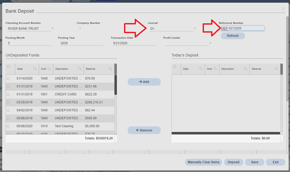The height and width of the screenshot is (172, 290).
Task: Expand the Journal dropdown showing Q1
Action: pos(195,28)
